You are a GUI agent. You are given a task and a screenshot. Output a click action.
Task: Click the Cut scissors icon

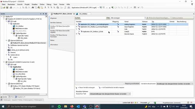tap(20, 8)
